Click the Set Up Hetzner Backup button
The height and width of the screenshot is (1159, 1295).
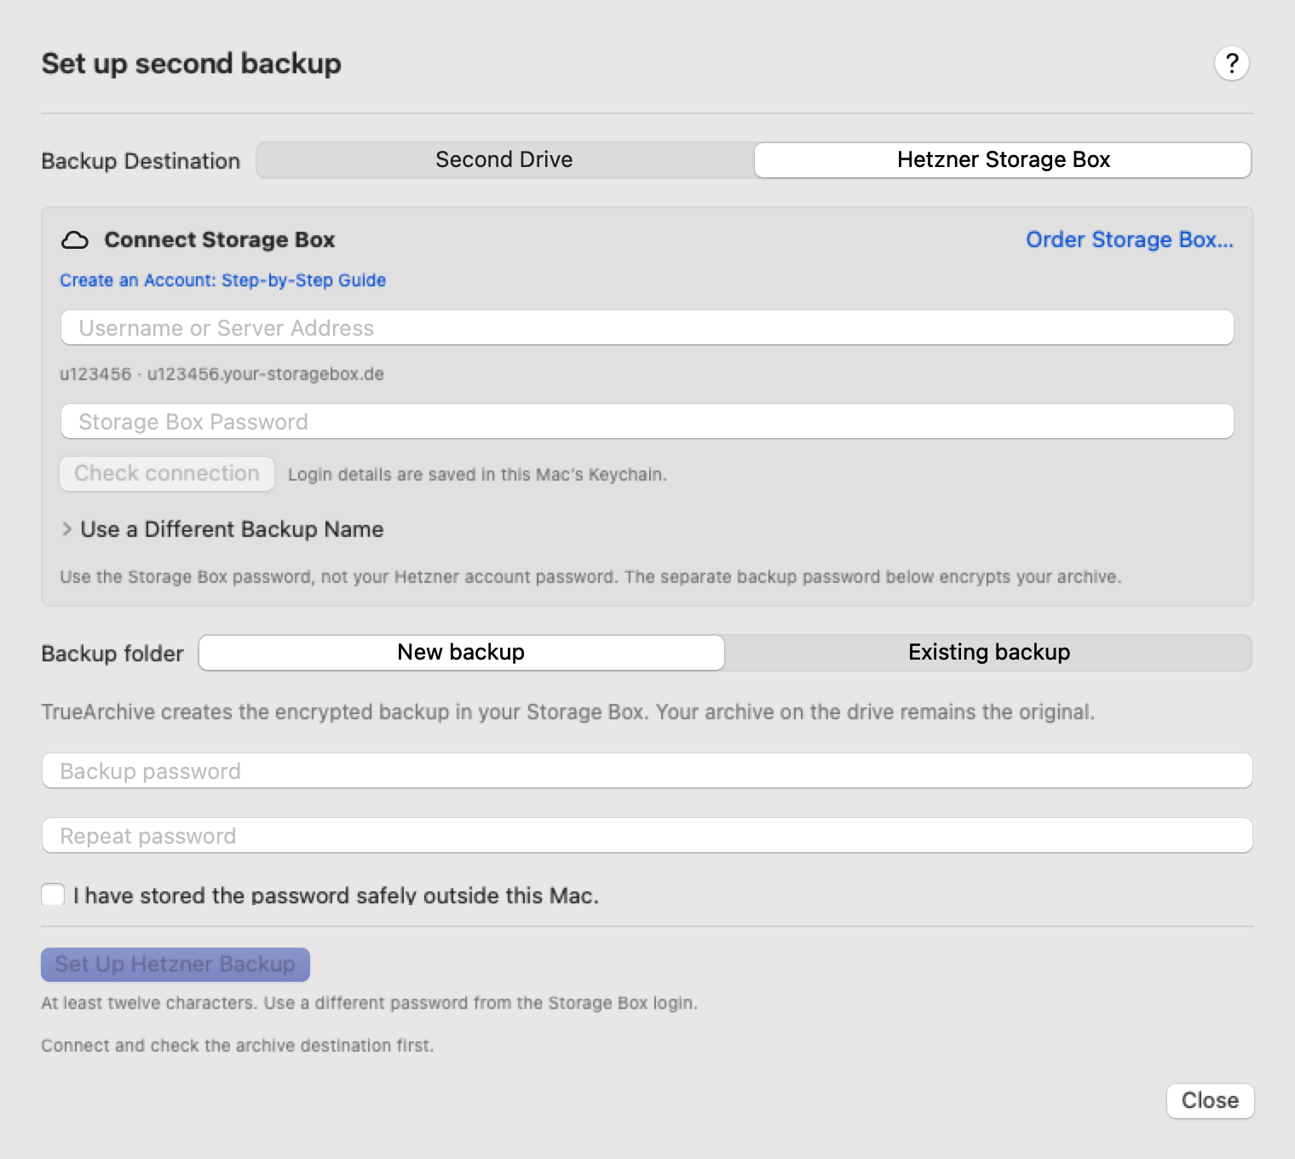coord(176,965)
